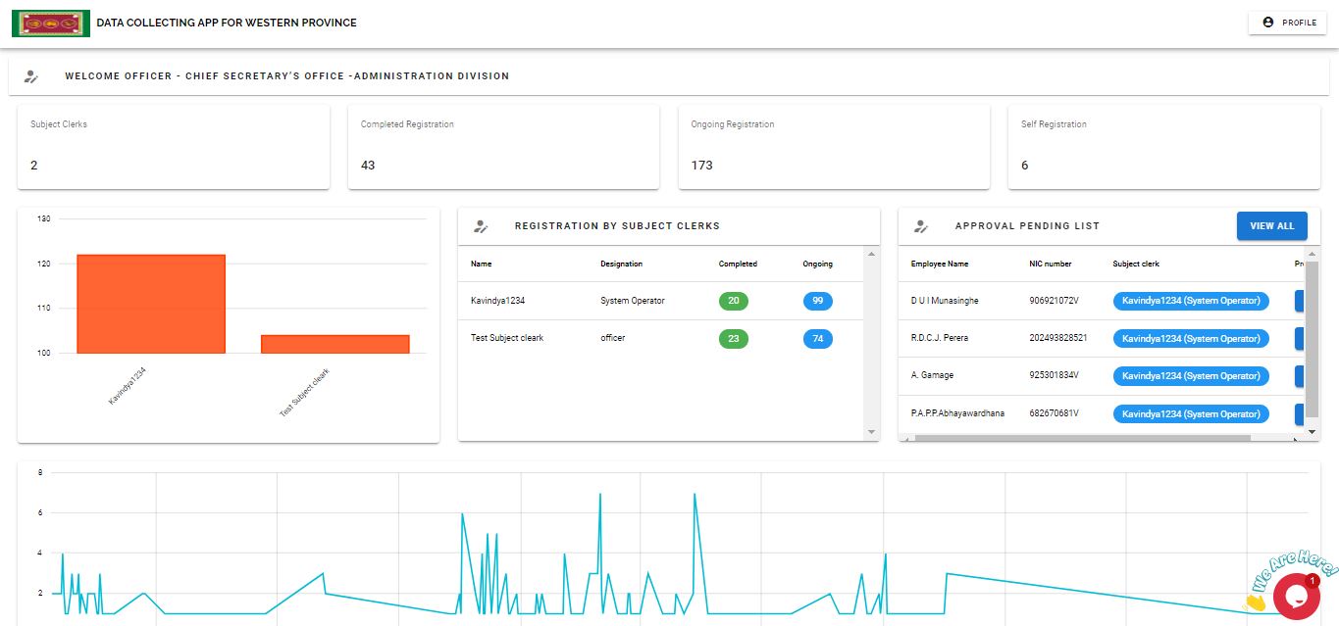
Task: Click the subject clerk chip in Gamage's row
Action: (x=1191, y=376)
